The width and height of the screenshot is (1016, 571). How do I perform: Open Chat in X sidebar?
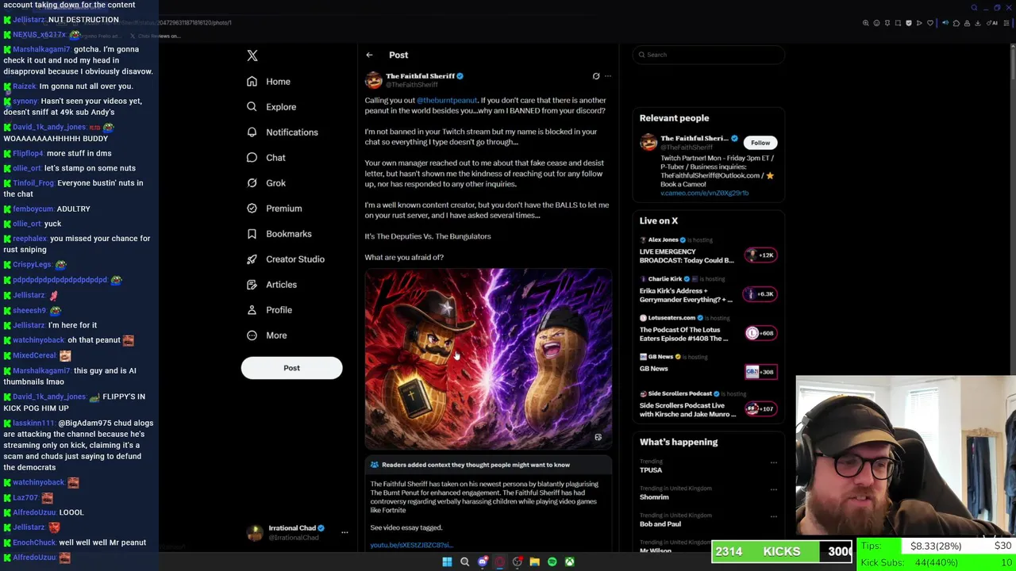(266, 158)
